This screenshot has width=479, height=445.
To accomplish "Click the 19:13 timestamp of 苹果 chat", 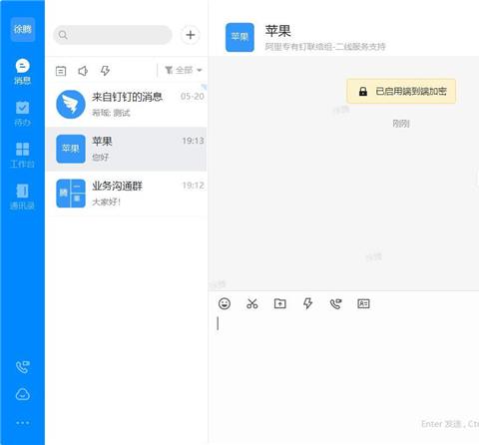I will [x=193, y=141].
